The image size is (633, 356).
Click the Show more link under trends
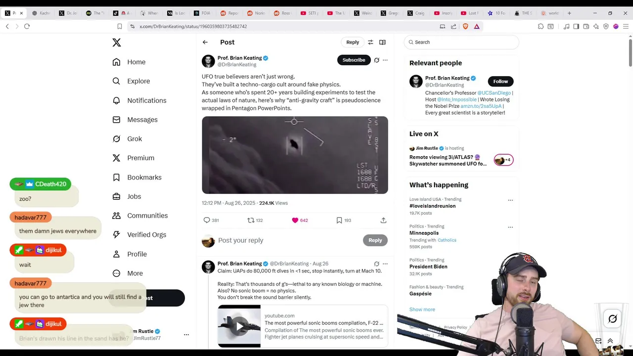tap(422, 310)
